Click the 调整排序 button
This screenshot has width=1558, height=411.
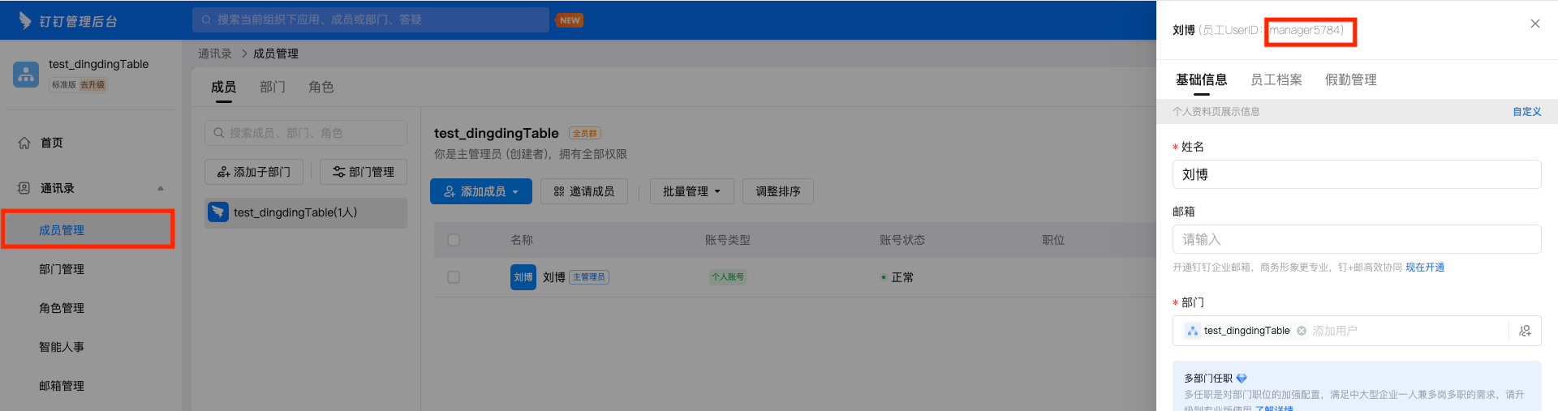tap(778, 191)
